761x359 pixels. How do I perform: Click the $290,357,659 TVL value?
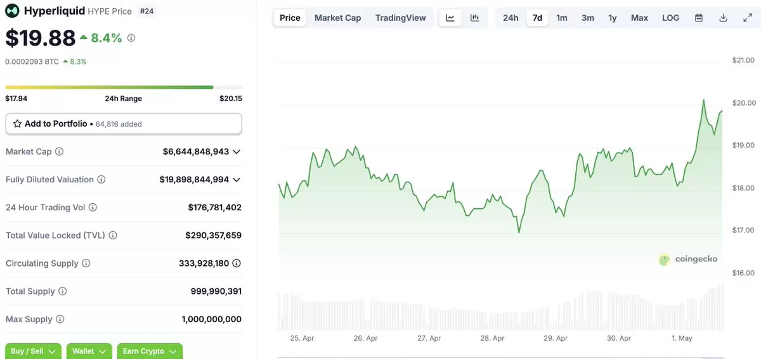pos(214,236)
